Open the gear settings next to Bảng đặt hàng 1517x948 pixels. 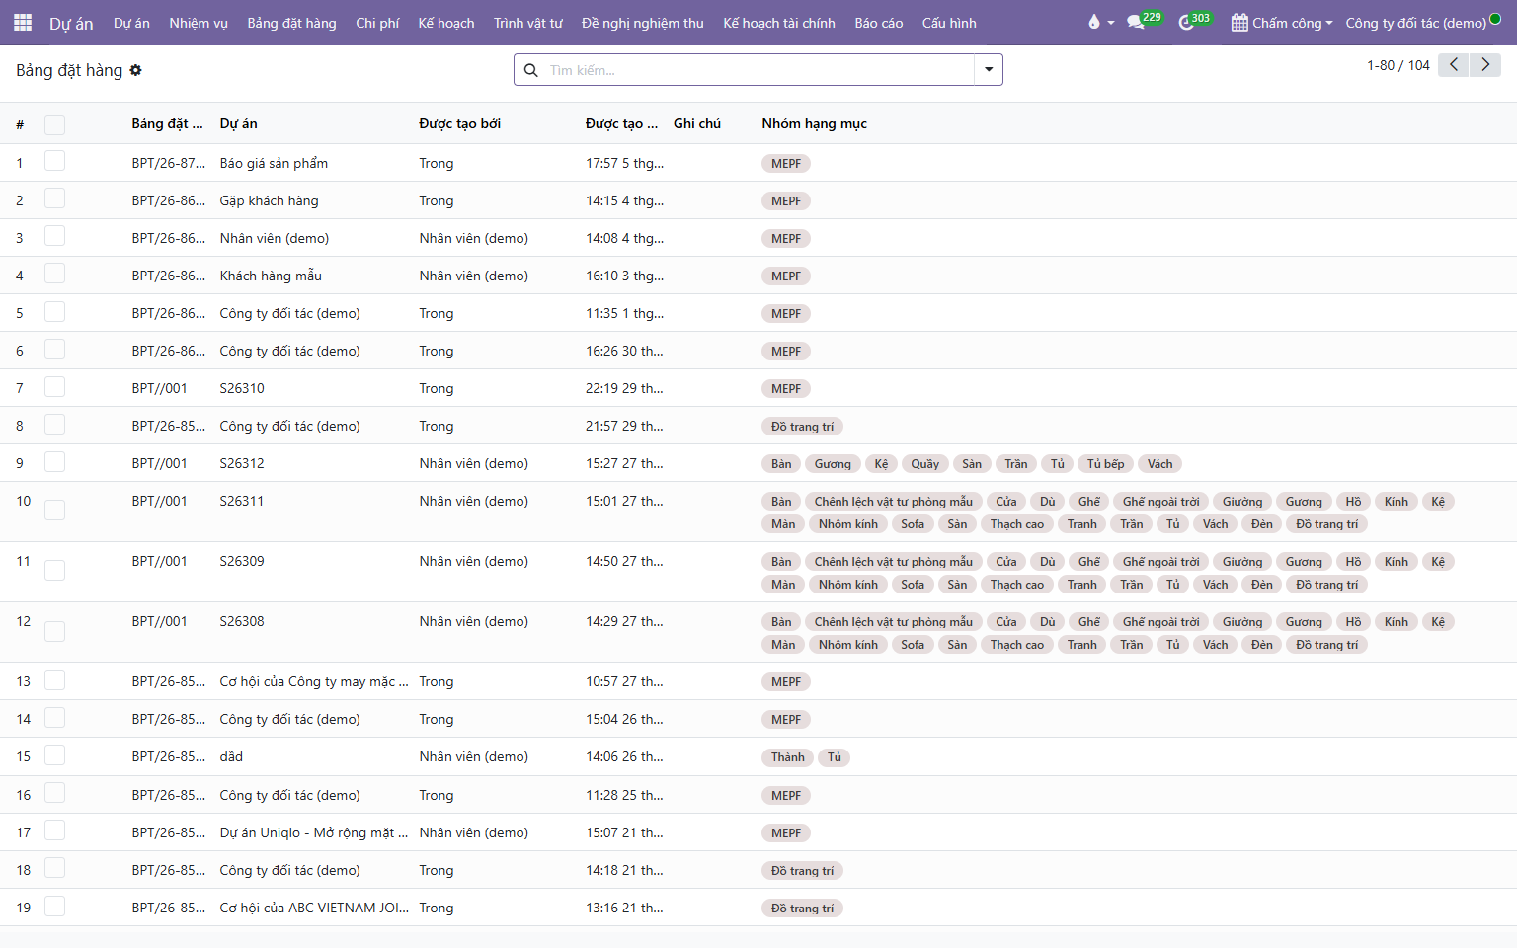pyautogui.click(x=135, y=70)
